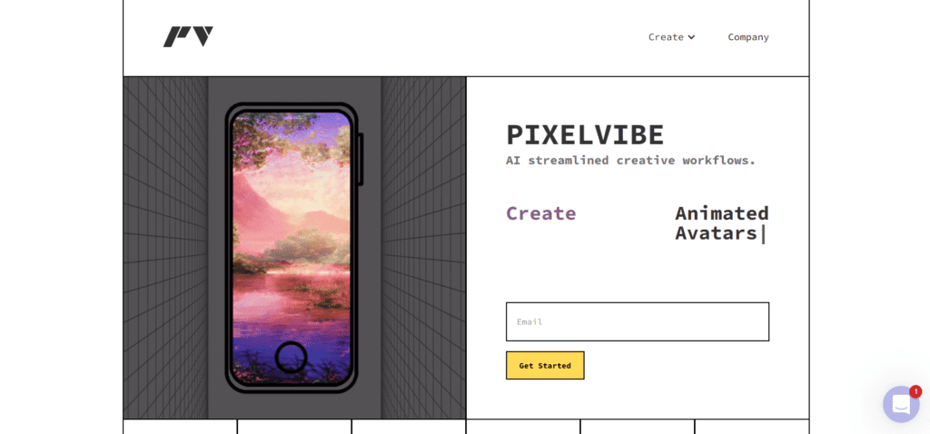Viewport: 930px width, 434px height.
Task: Click the phone's side power button
Action: pos(361,159)
